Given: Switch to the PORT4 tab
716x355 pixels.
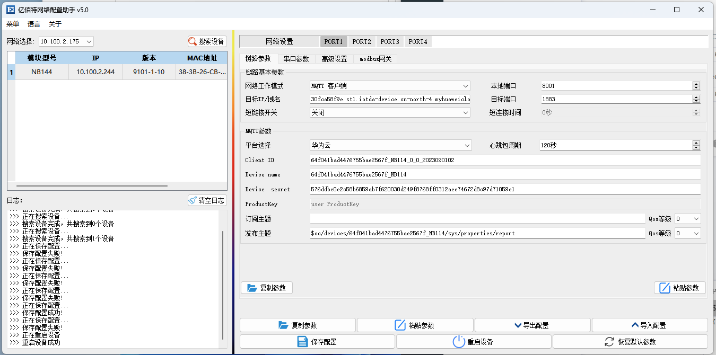Looking at the screenshot, I should [x=418, y=41].
